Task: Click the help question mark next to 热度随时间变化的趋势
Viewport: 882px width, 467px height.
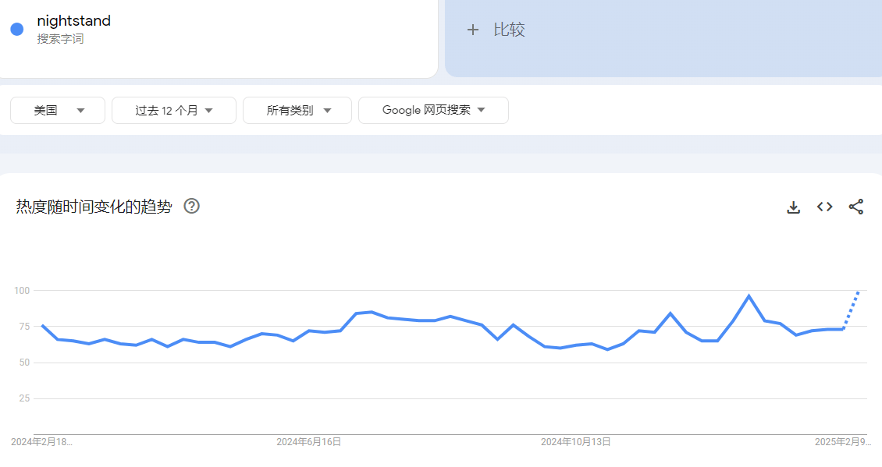Action: point(192,207)
